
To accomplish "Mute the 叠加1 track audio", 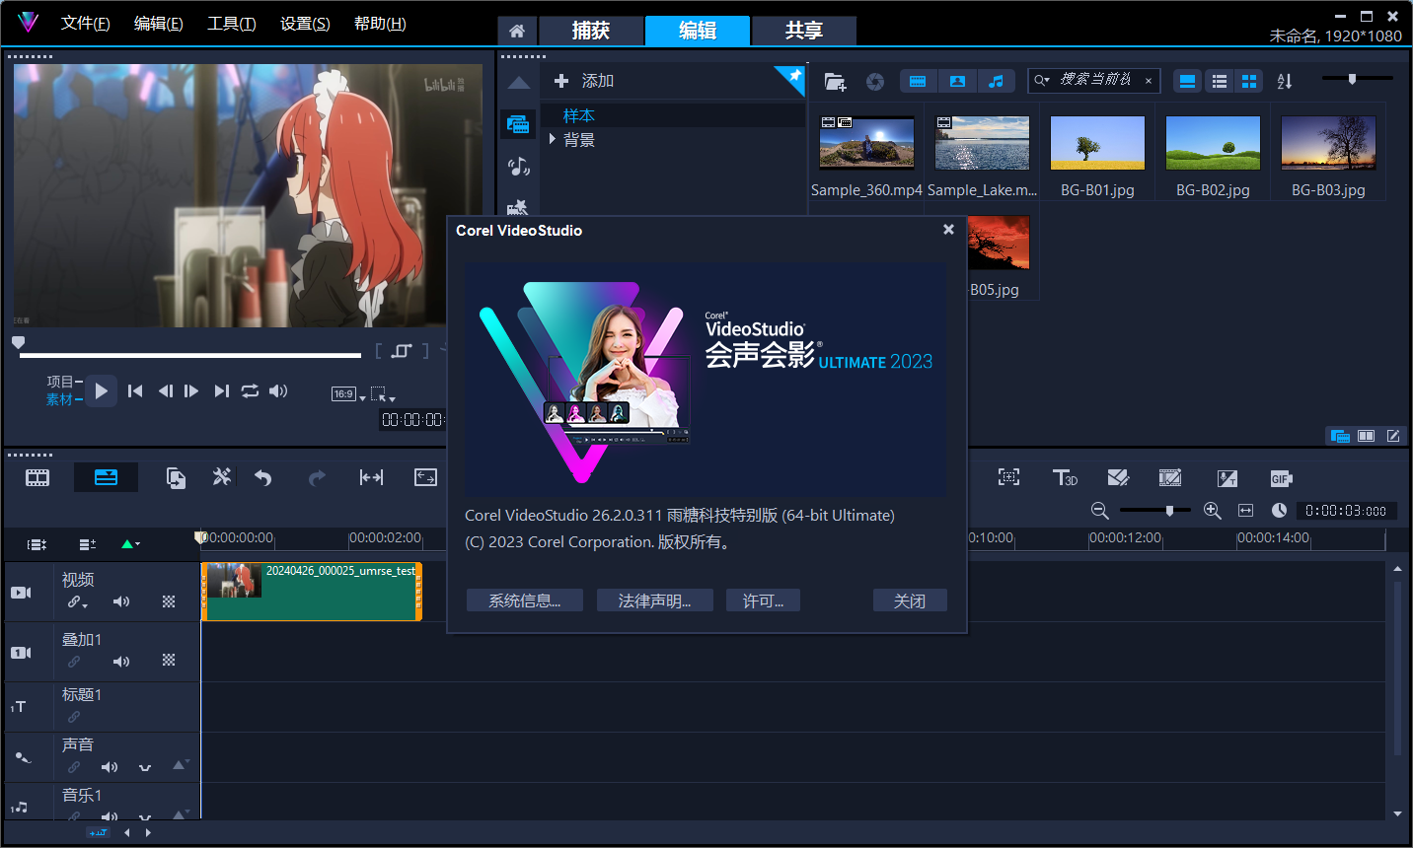I will [121, 662].
